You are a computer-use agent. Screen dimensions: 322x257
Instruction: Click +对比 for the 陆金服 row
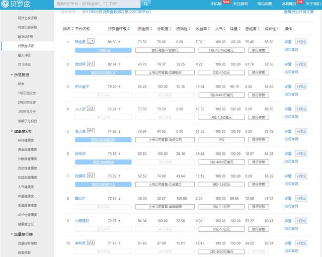pyautogui.click(x=301, y=42)
